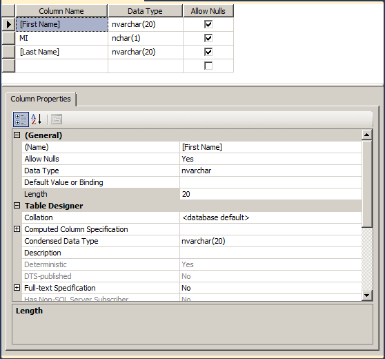The width and height of the screenshot is (385, 359).
Task: Select row header of the empty row
Action: click(x=8, y=66)
